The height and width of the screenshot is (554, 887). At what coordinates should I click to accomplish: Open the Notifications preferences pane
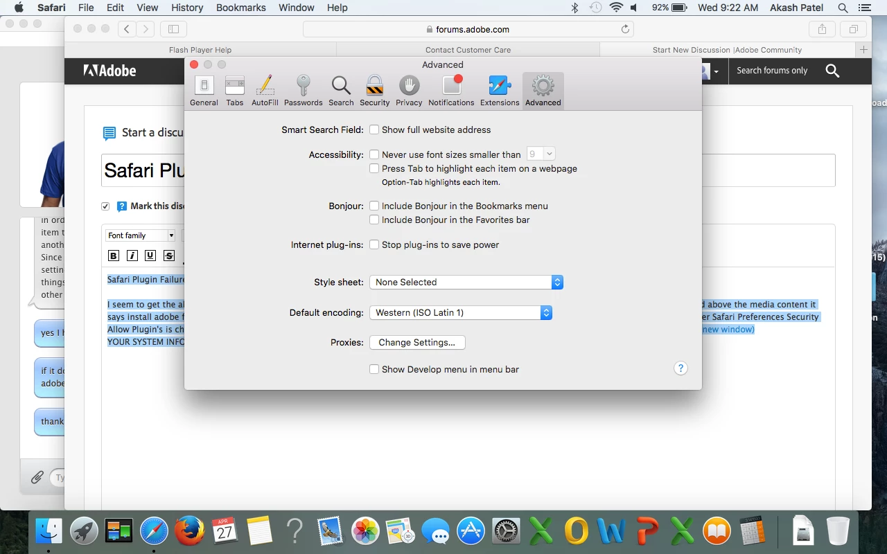[x=451, y=91]
